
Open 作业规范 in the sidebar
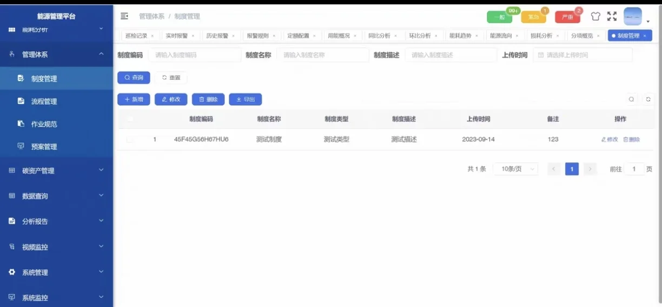click(56, 124)
